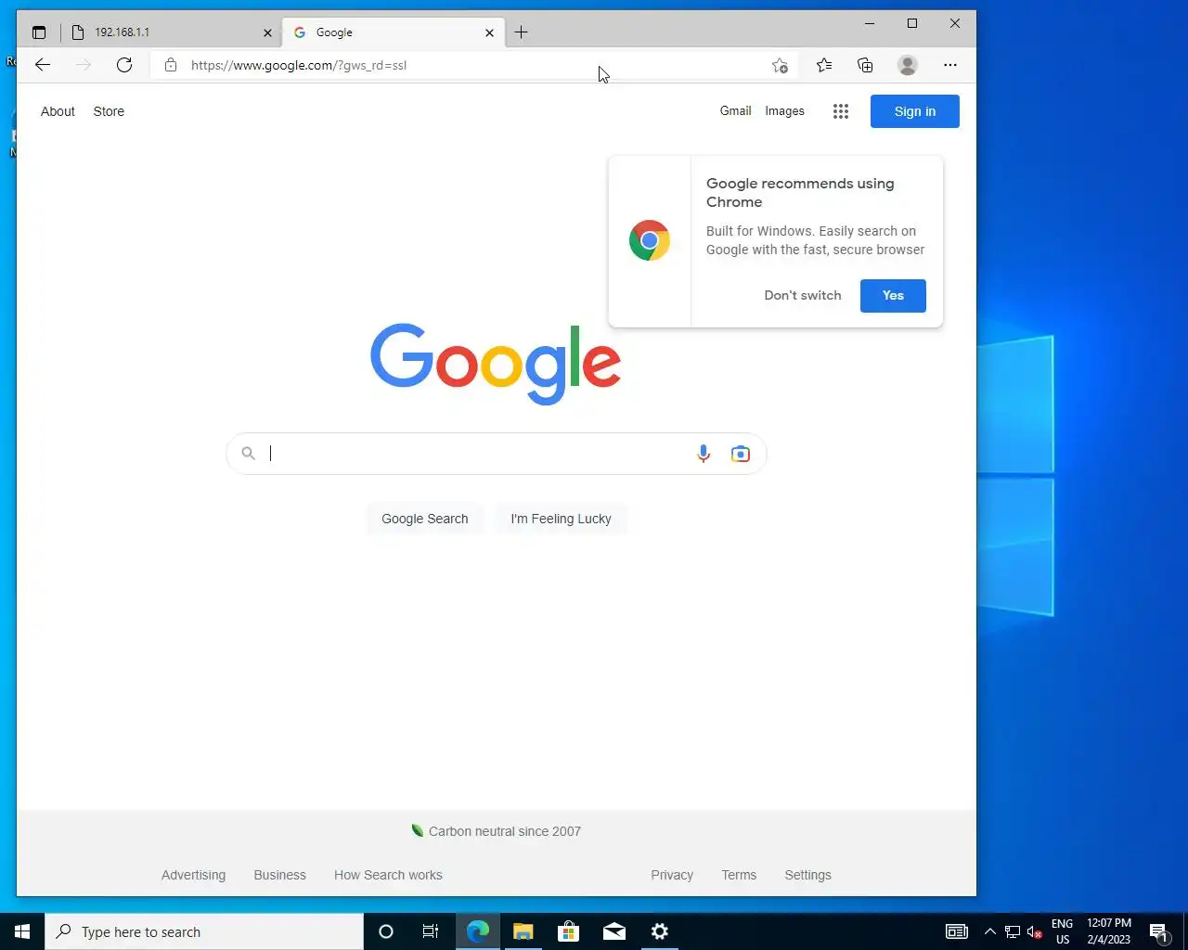Click the Google logo

[x=496, y=363]
